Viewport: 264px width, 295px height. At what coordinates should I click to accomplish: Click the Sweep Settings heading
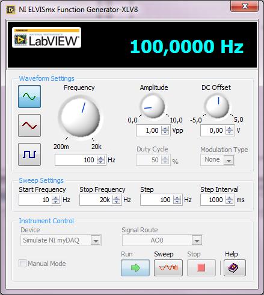coord(41,180)
